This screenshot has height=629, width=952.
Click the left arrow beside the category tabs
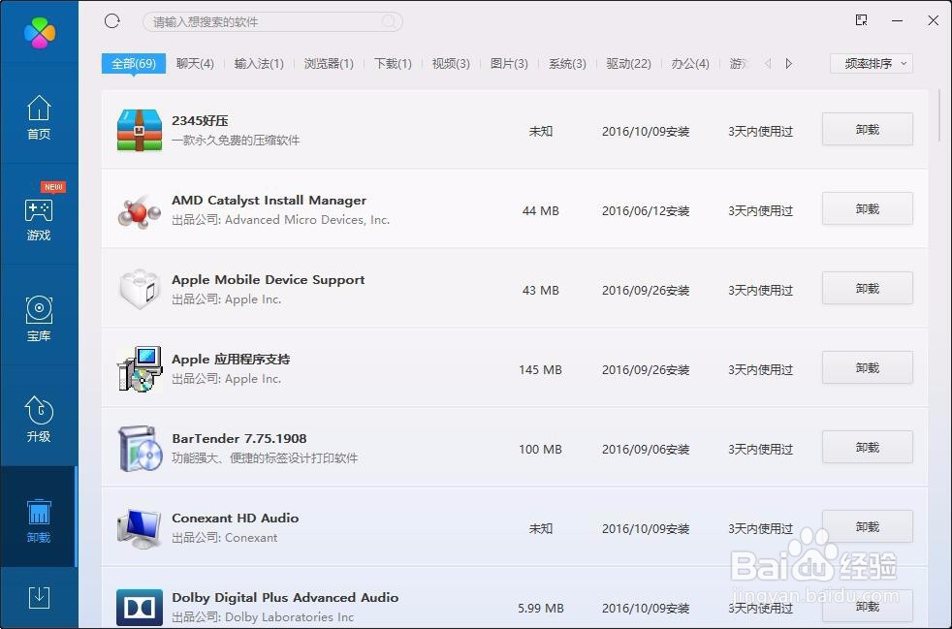766,63
